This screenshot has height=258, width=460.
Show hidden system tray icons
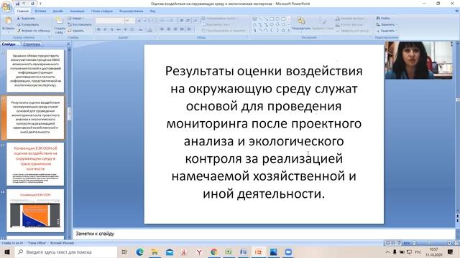pos(387,252)
